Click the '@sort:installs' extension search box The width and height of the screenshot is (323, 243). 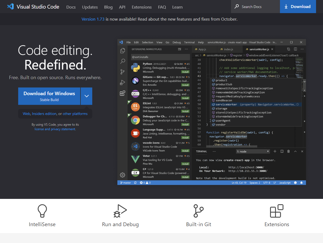coord(160,57)
